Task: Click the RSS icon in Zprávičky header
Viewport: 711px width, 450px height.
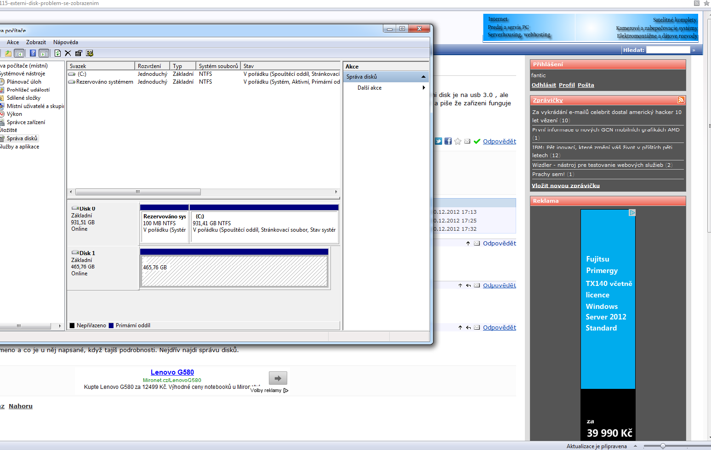Action: coord(681,100)
